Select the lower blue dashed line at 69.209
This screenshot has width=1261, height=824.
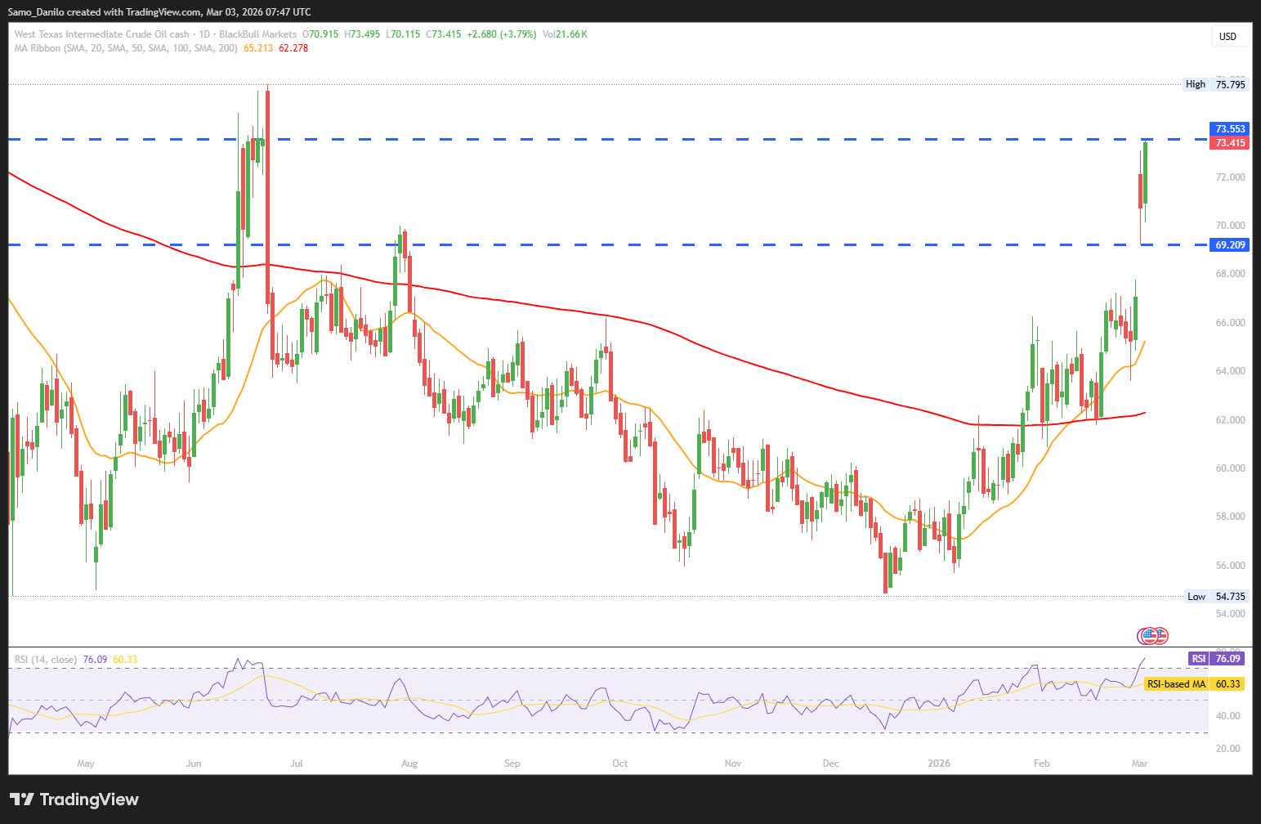click(572, 244)
